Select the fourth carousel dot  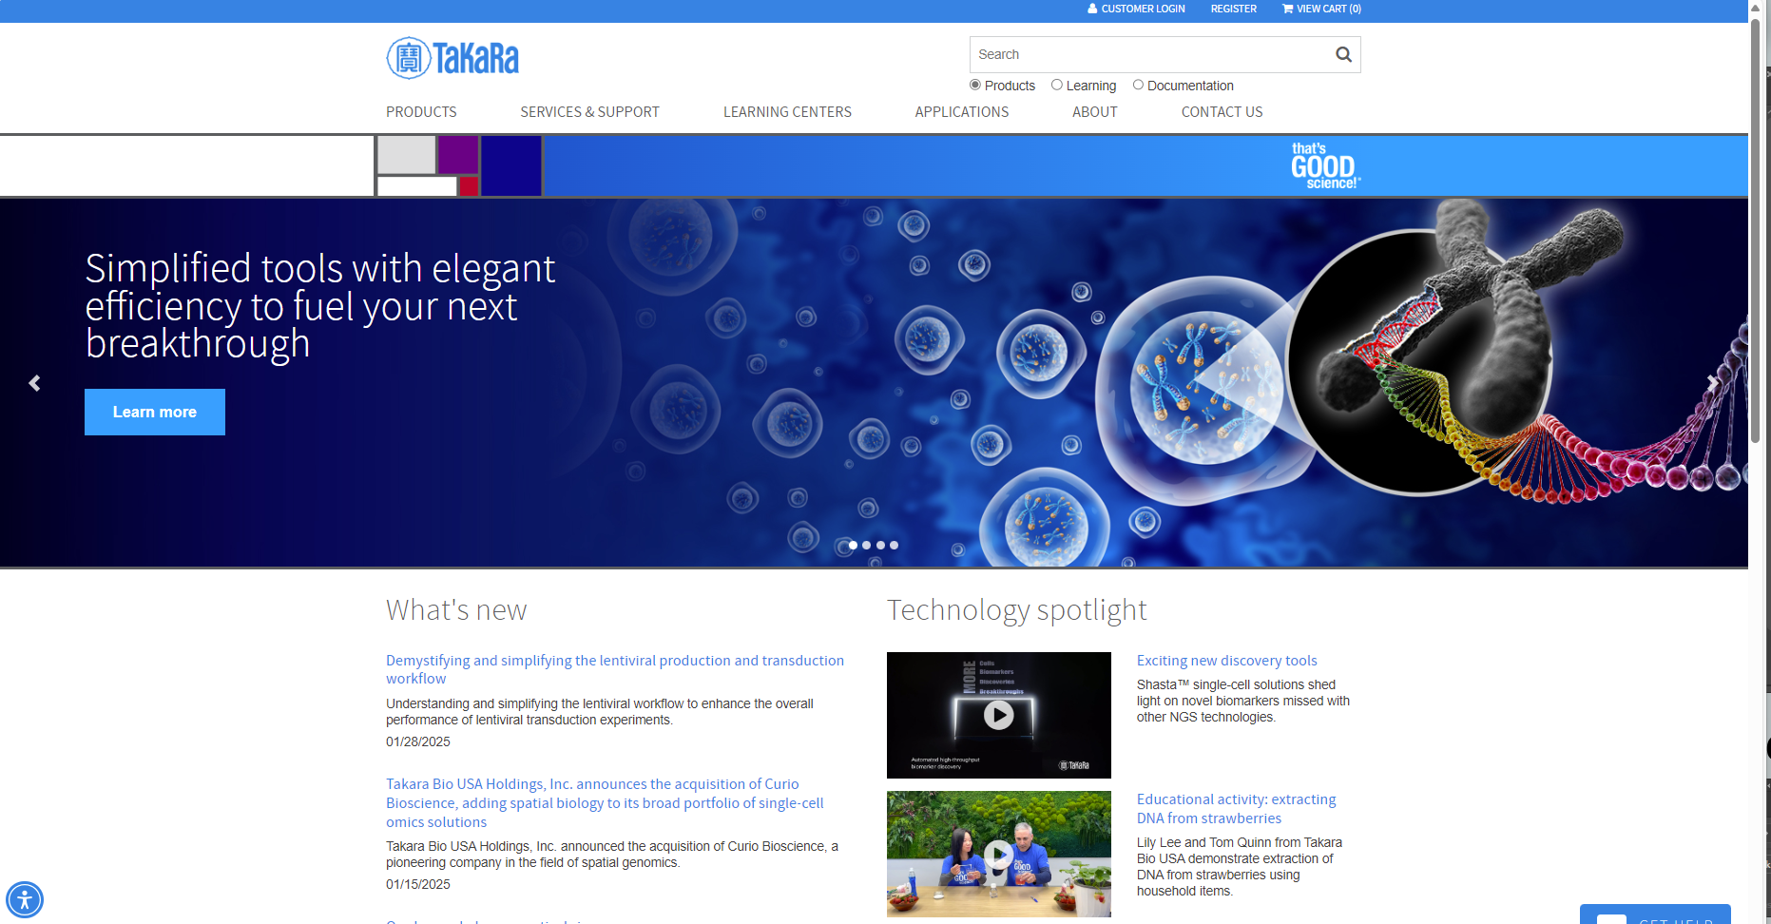(894, 545)
